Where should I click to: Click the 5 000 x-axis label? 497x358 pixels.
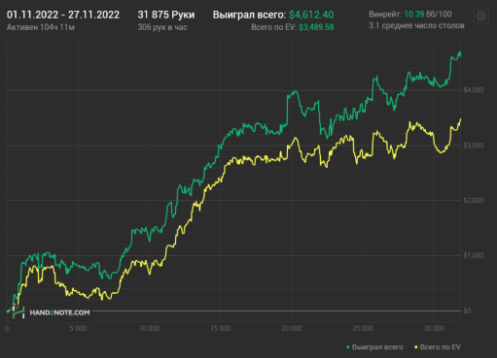click(78, 329)
